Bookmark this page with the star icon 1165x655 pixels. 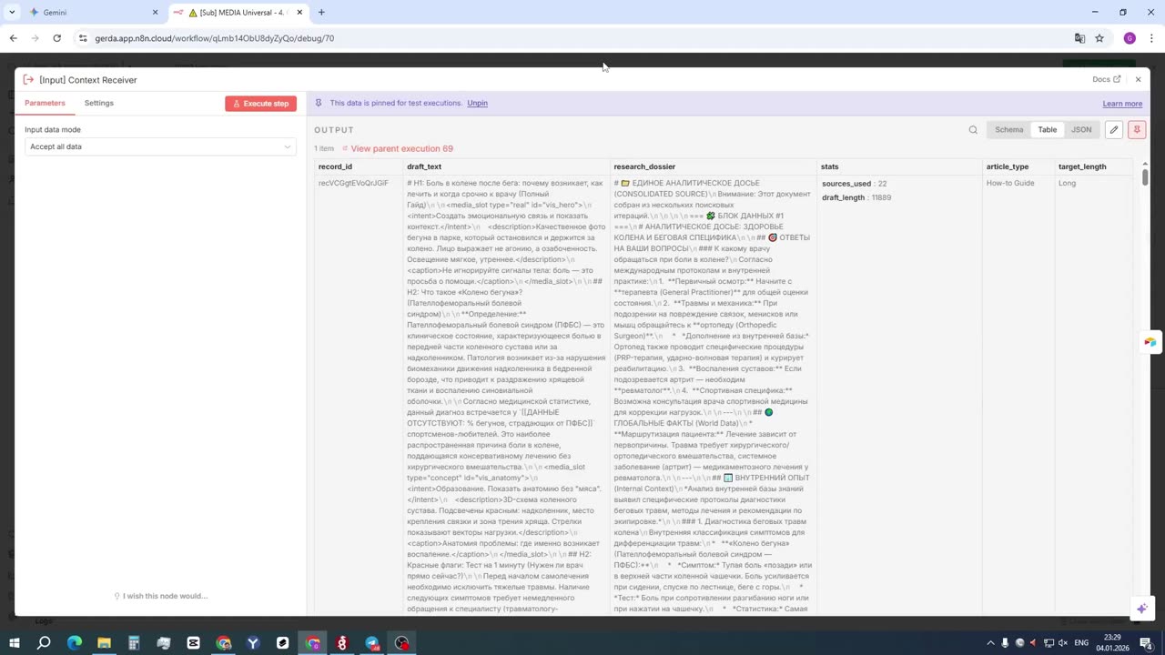tap(1099, 38)
